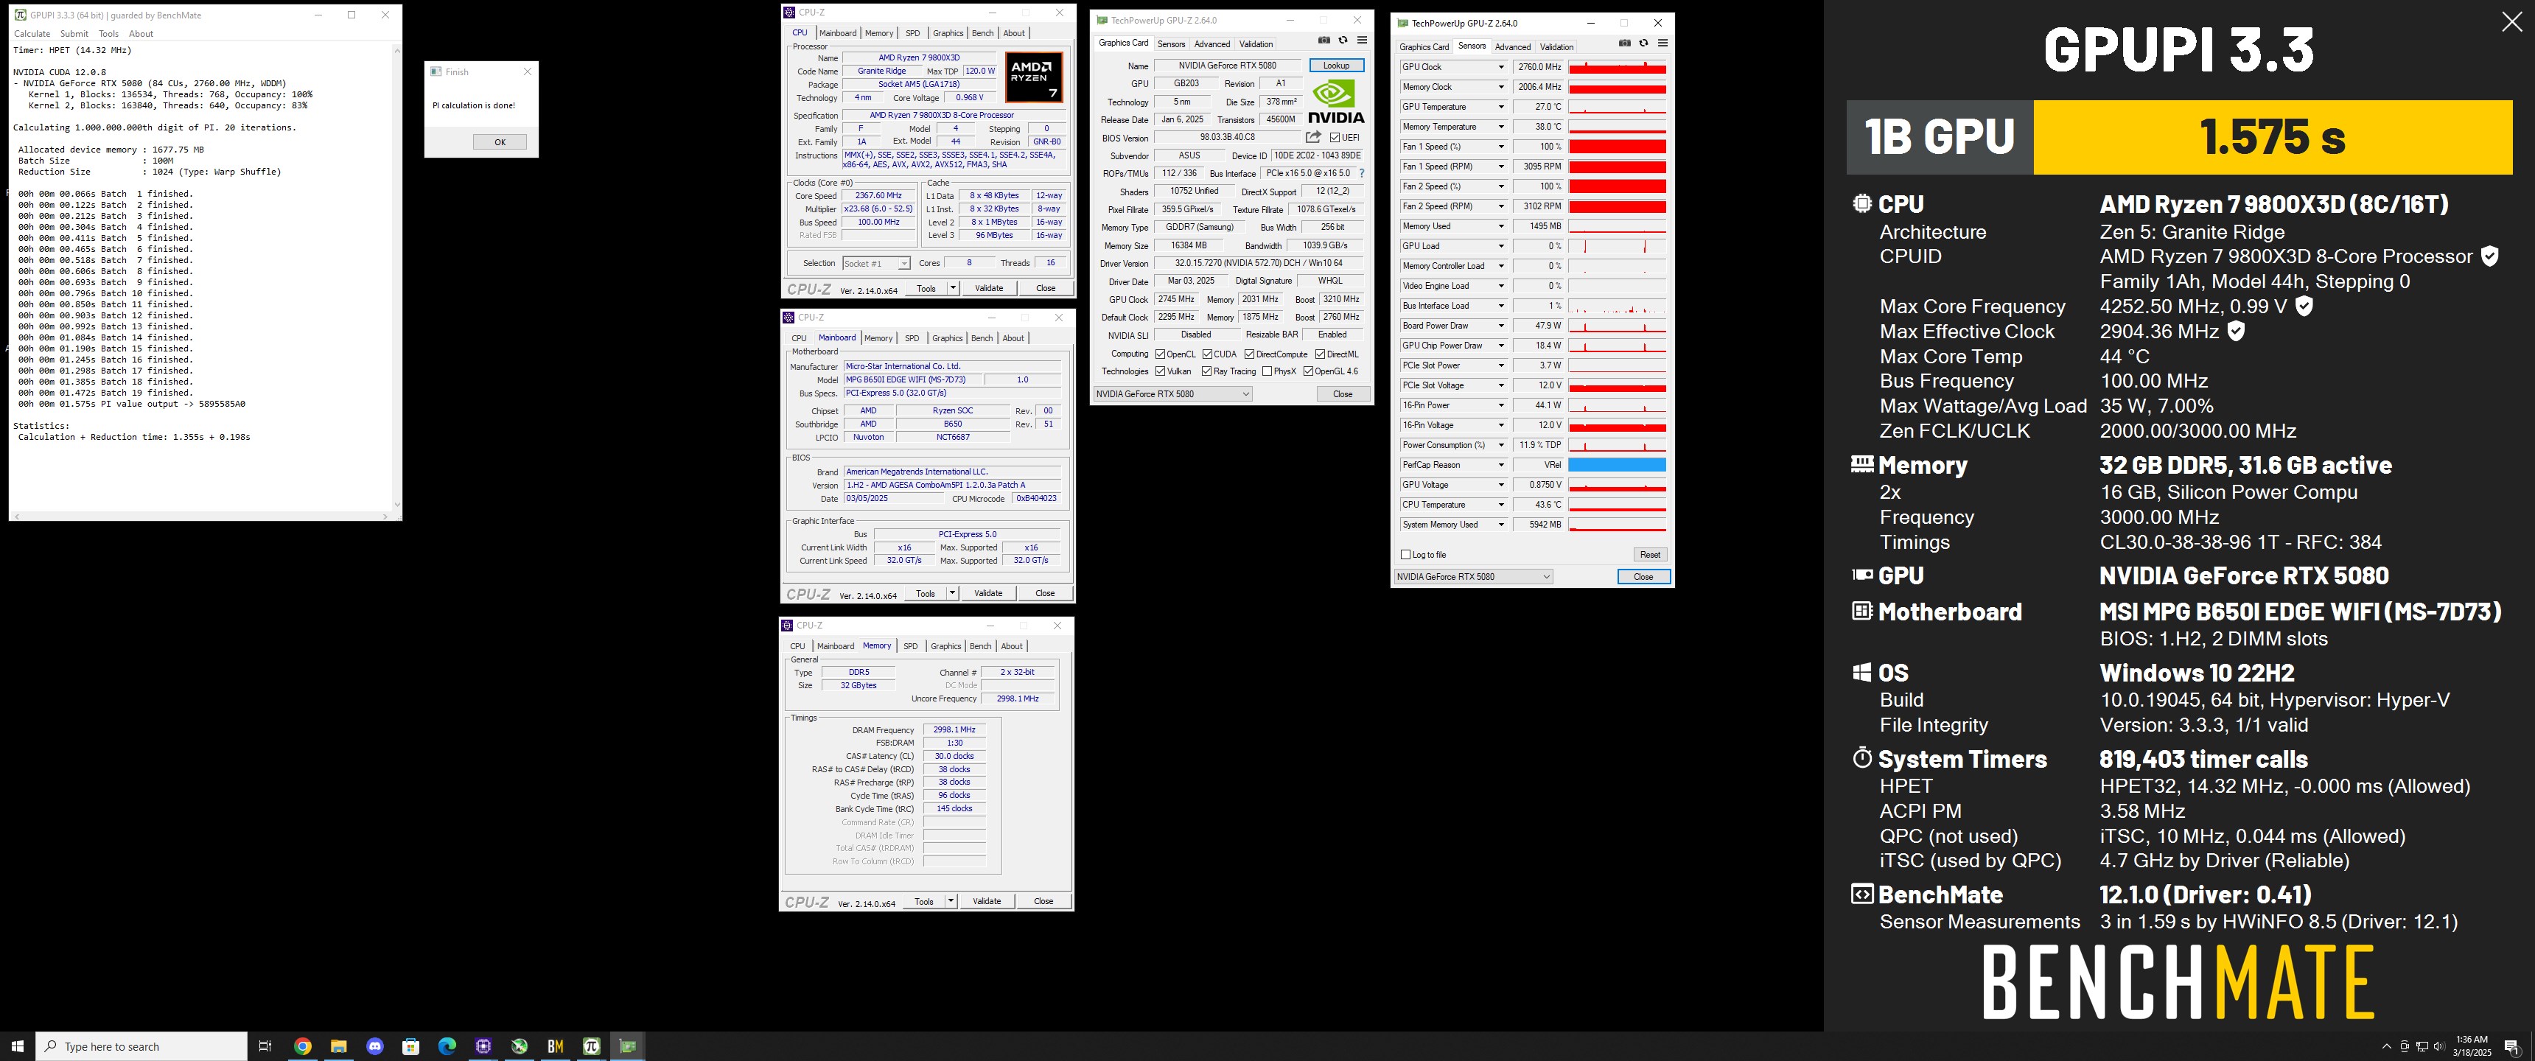Open File Explorer from the taskbar

338,1046
